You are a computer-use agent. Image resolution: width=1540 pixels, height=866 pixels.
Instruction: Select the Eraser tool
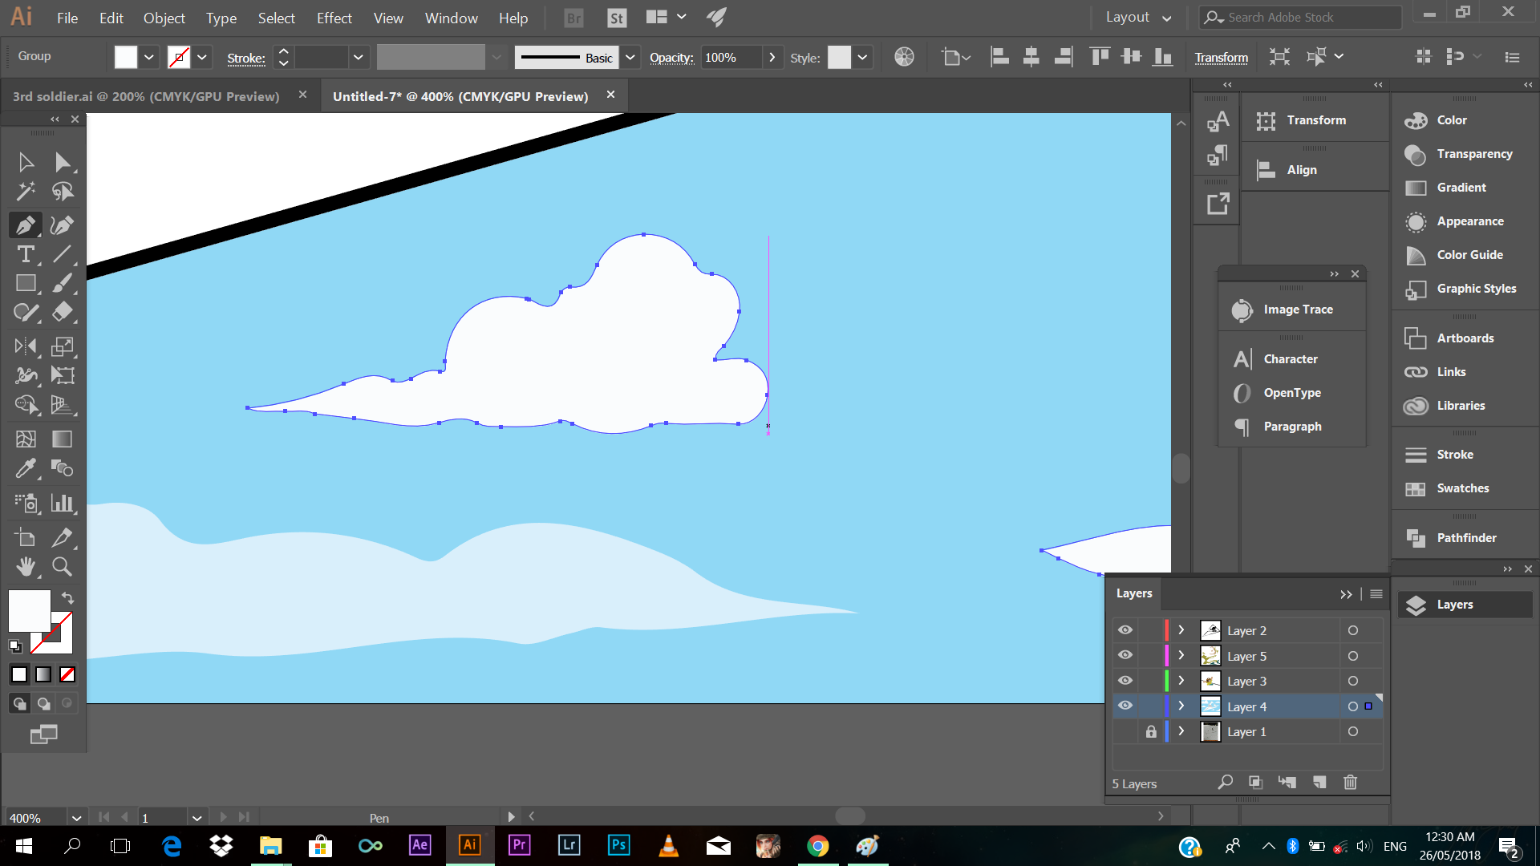63,312
